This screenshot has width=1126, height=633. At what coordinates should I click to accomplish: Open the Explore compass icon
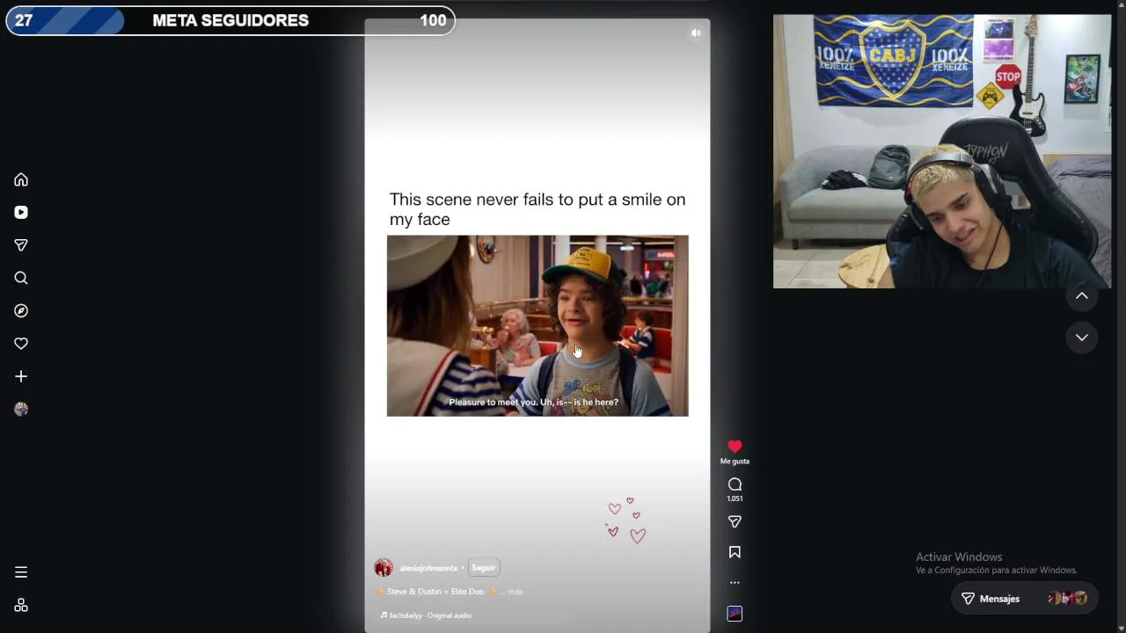(21, 310)
